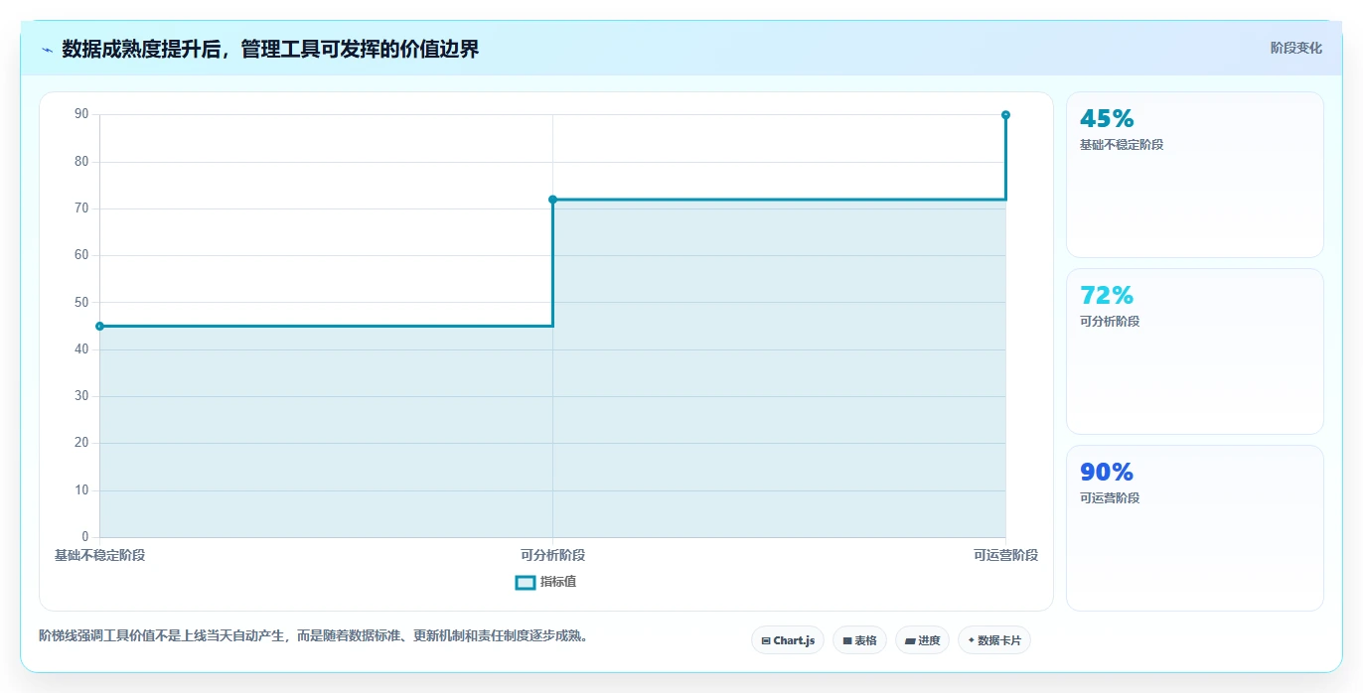Click the 90% figure text

(x=1107, y=472)
